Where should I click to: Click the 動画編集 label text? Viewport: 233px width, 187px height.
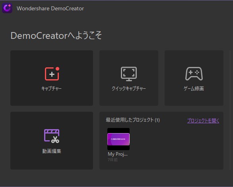click(x=52, y=151)
